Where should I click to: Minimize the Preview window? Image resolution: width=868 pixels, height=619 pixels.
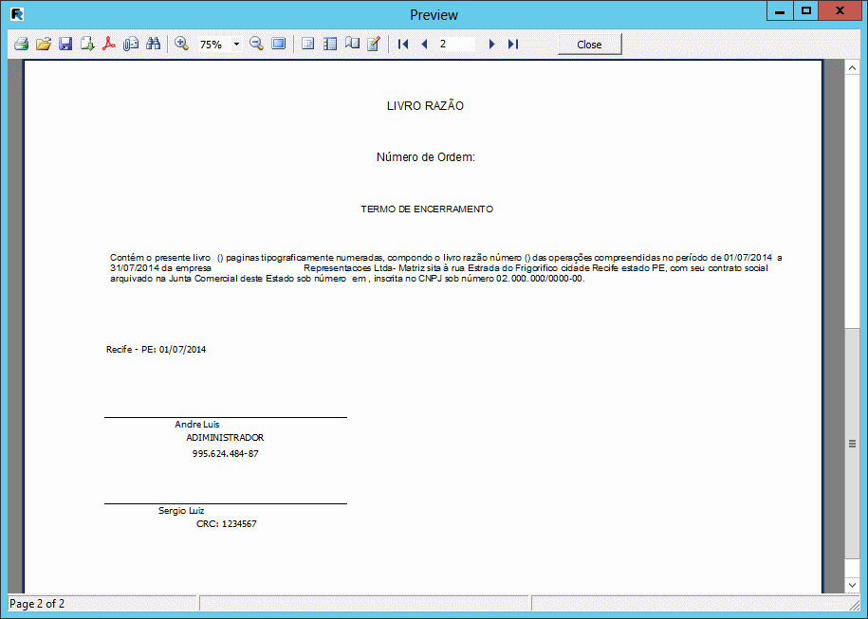pos(780,11)
